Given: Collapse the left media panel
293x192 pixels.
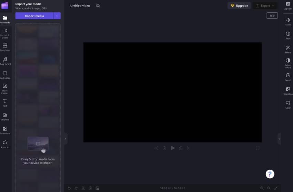Looking at the screenshot, I should pyautogui.click(x=65, y=139).
